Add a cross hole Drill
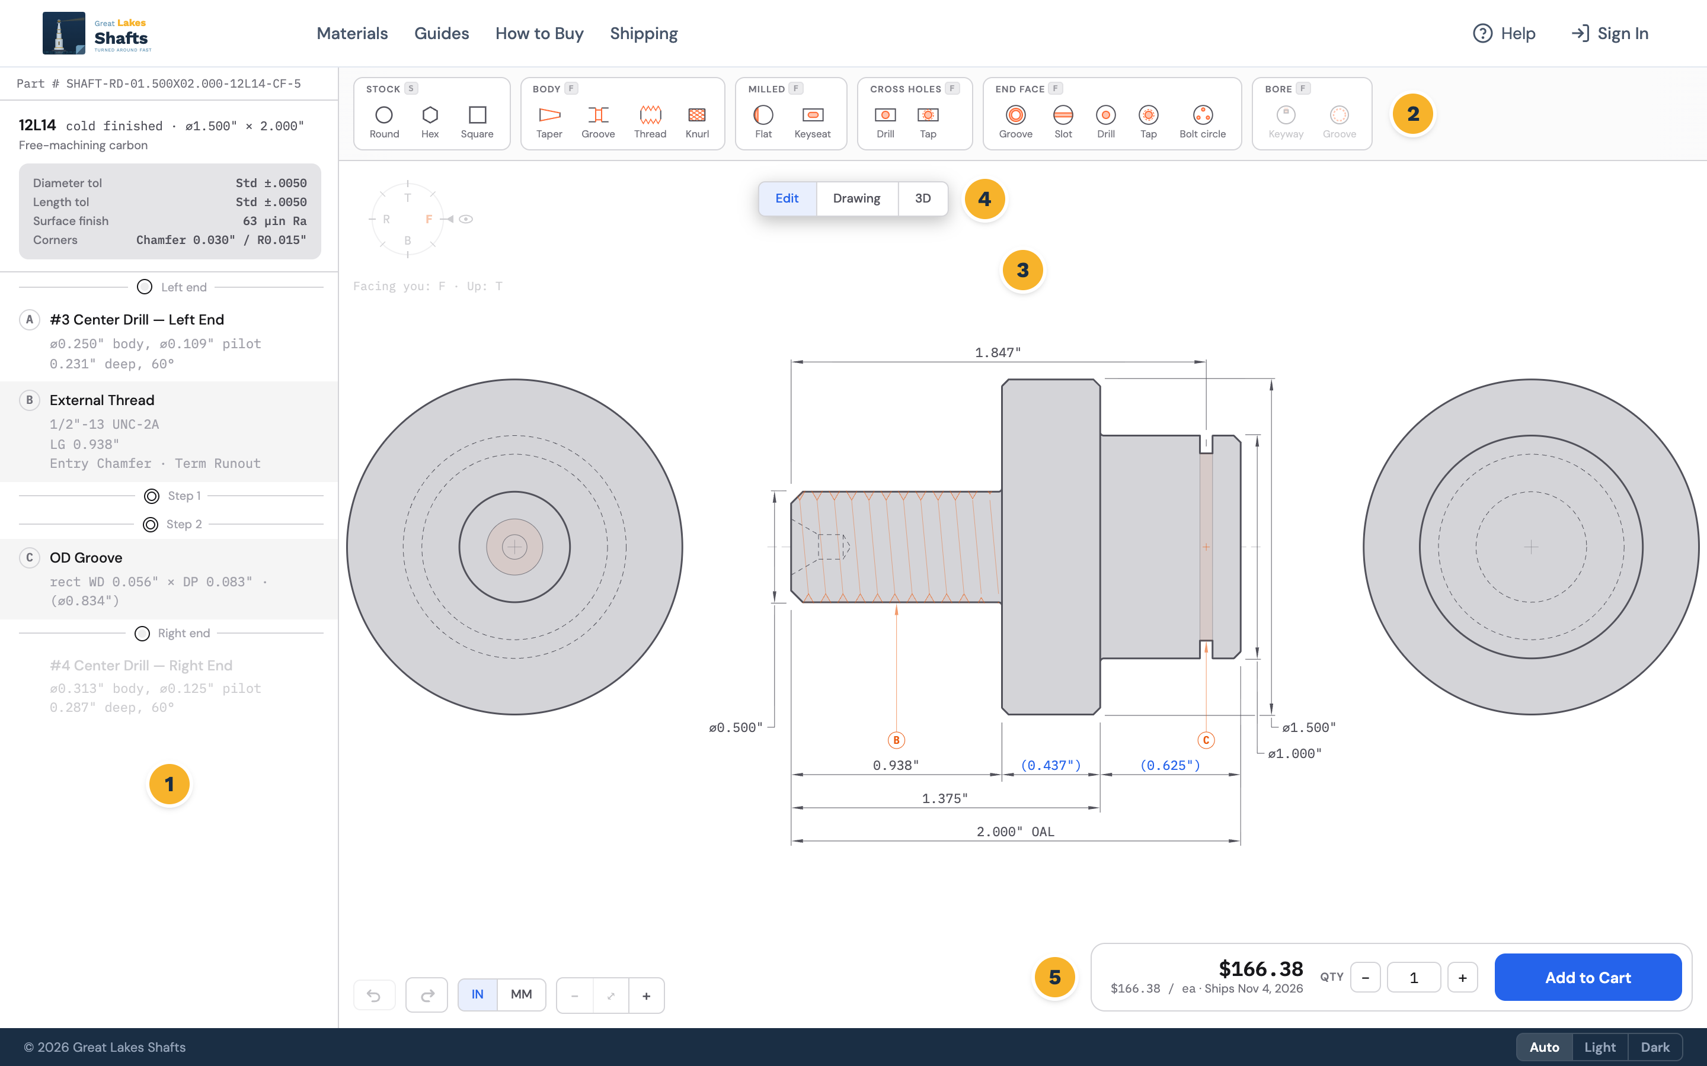The width and height of the screenshot is (1707, 1066). (x=886, y=121)
